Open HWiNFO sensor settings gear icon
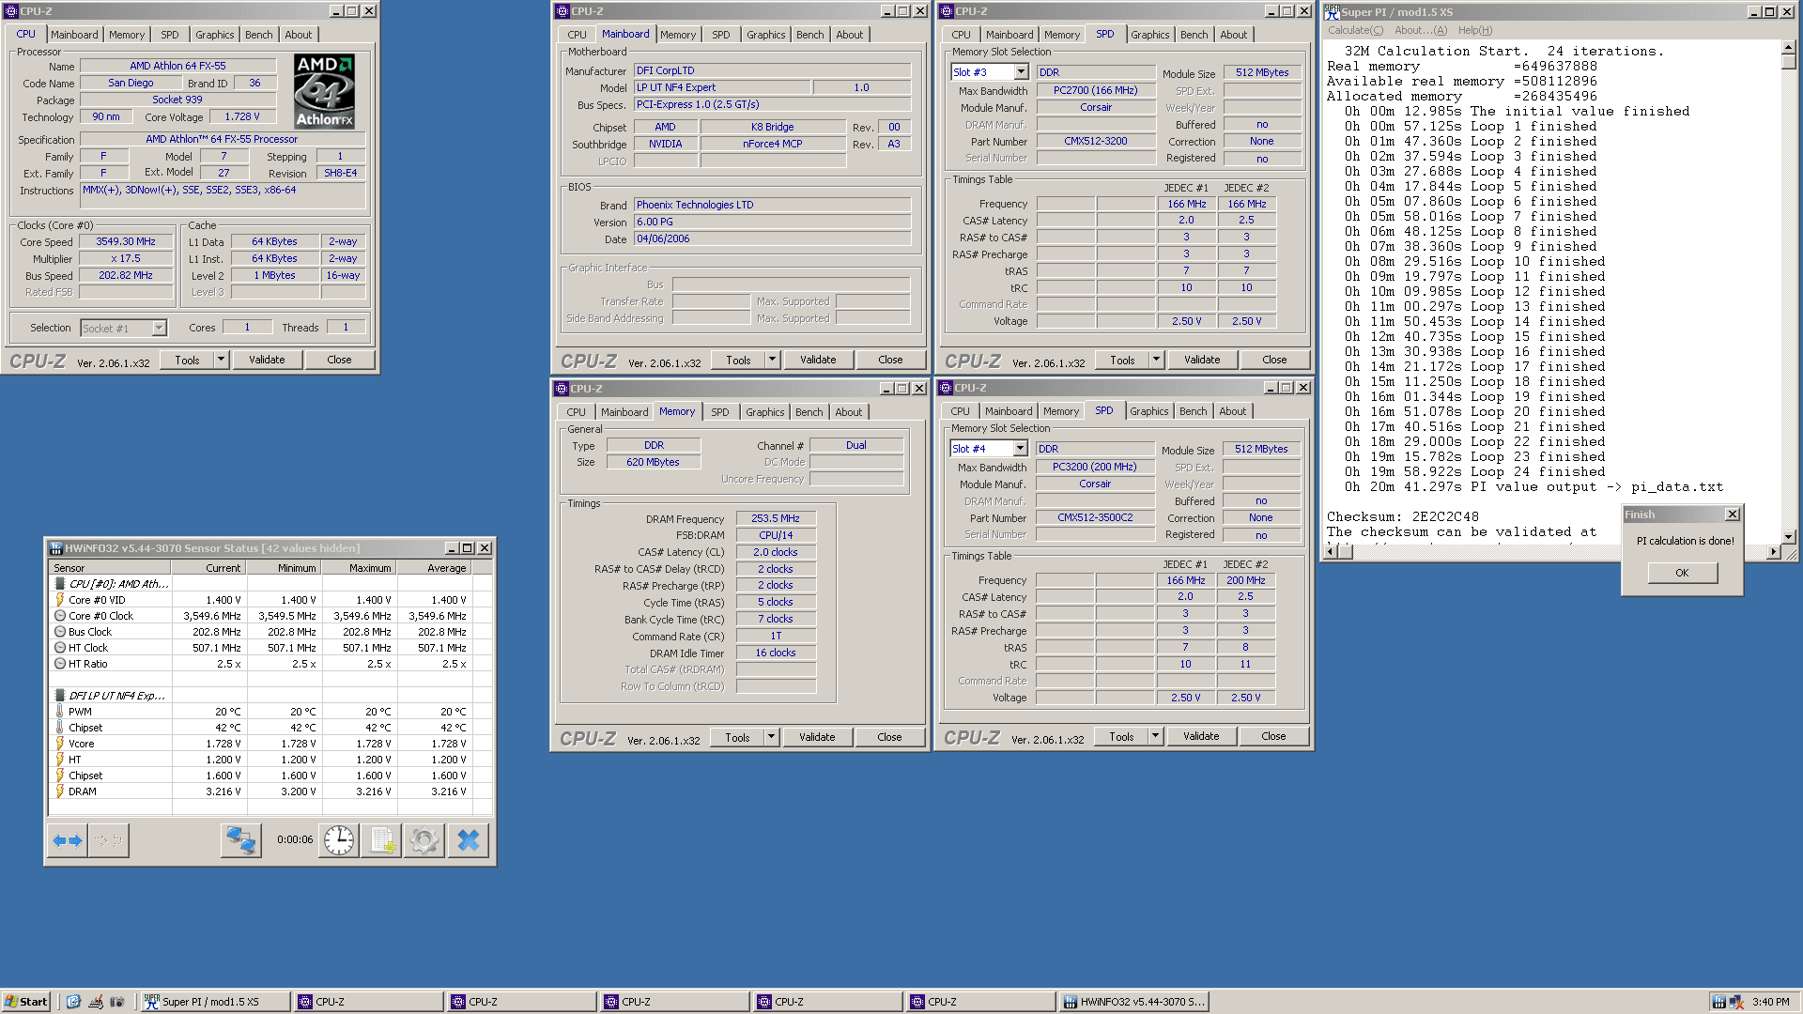 point(424,840)
